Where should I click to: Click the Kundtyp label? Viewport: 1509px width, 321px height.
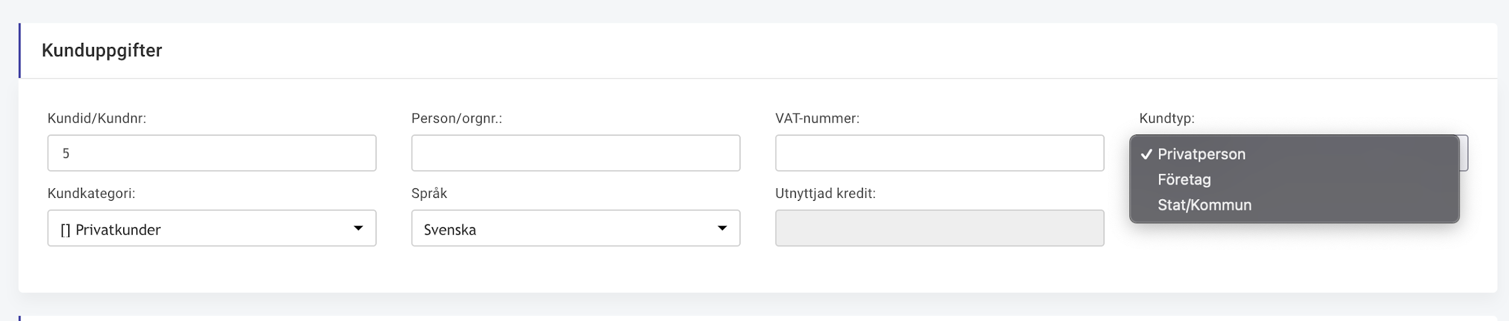1167,119
